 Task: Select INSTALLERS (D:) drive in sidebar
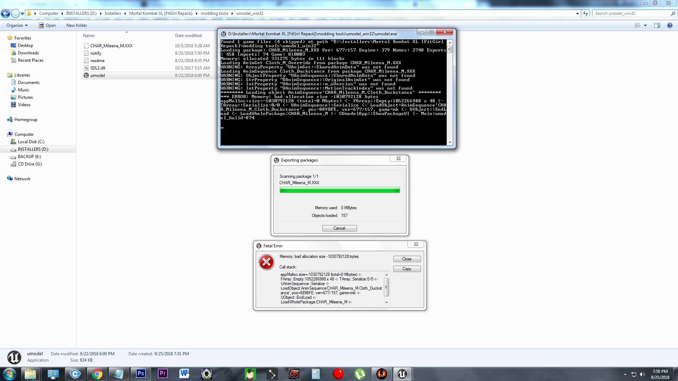pos(33,149)
